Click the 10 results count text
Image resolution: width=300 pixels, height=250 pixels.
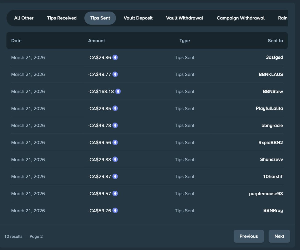(x=13, y=236)
